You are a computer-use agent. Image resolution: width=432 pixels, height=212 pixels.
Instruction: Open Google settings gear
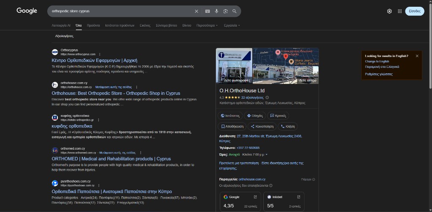389,11
